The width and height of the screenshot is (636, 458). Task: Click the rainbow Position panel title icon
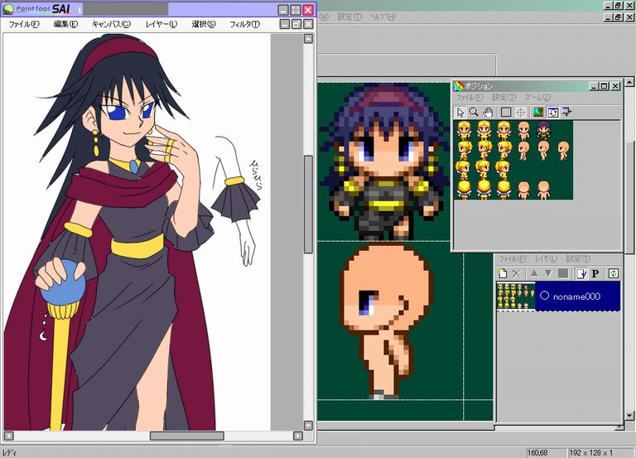point(458,86)
